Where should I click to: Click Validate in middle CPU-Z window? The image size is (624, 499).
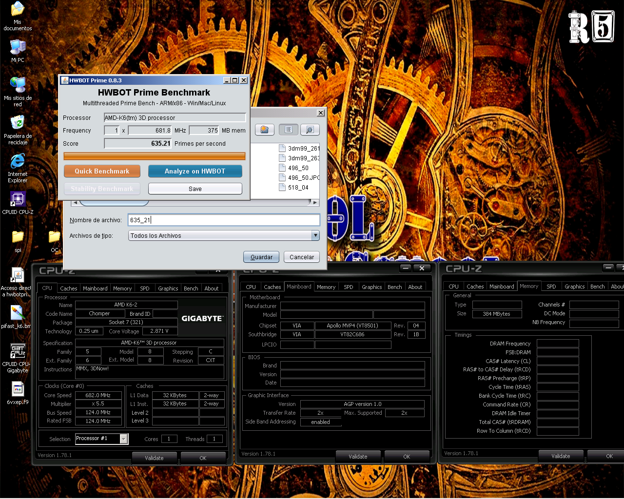[x=358, y=456]
